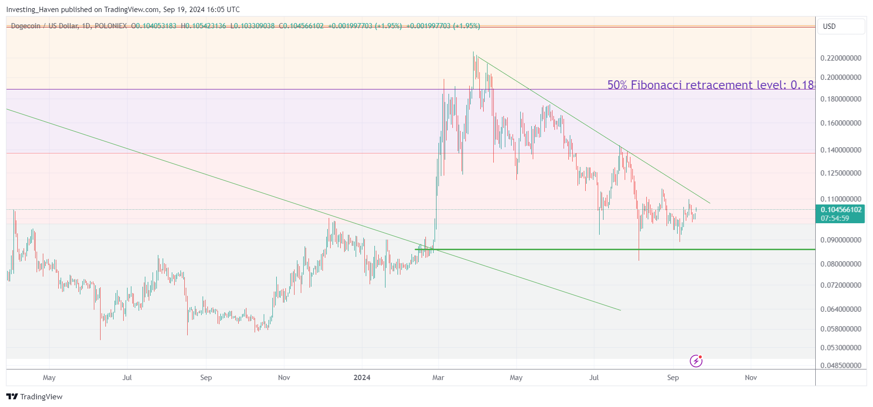Viewport: 873px width, 407px height.
Task: Click the 0.140000000 price axis label
Action: tap(841, 150)
